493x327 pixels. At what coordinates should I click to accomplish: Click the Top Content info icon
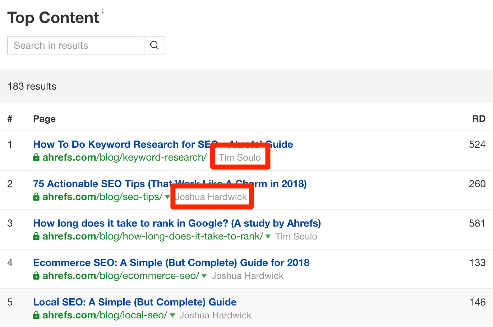pyautogui.click(x=103, y=12)
